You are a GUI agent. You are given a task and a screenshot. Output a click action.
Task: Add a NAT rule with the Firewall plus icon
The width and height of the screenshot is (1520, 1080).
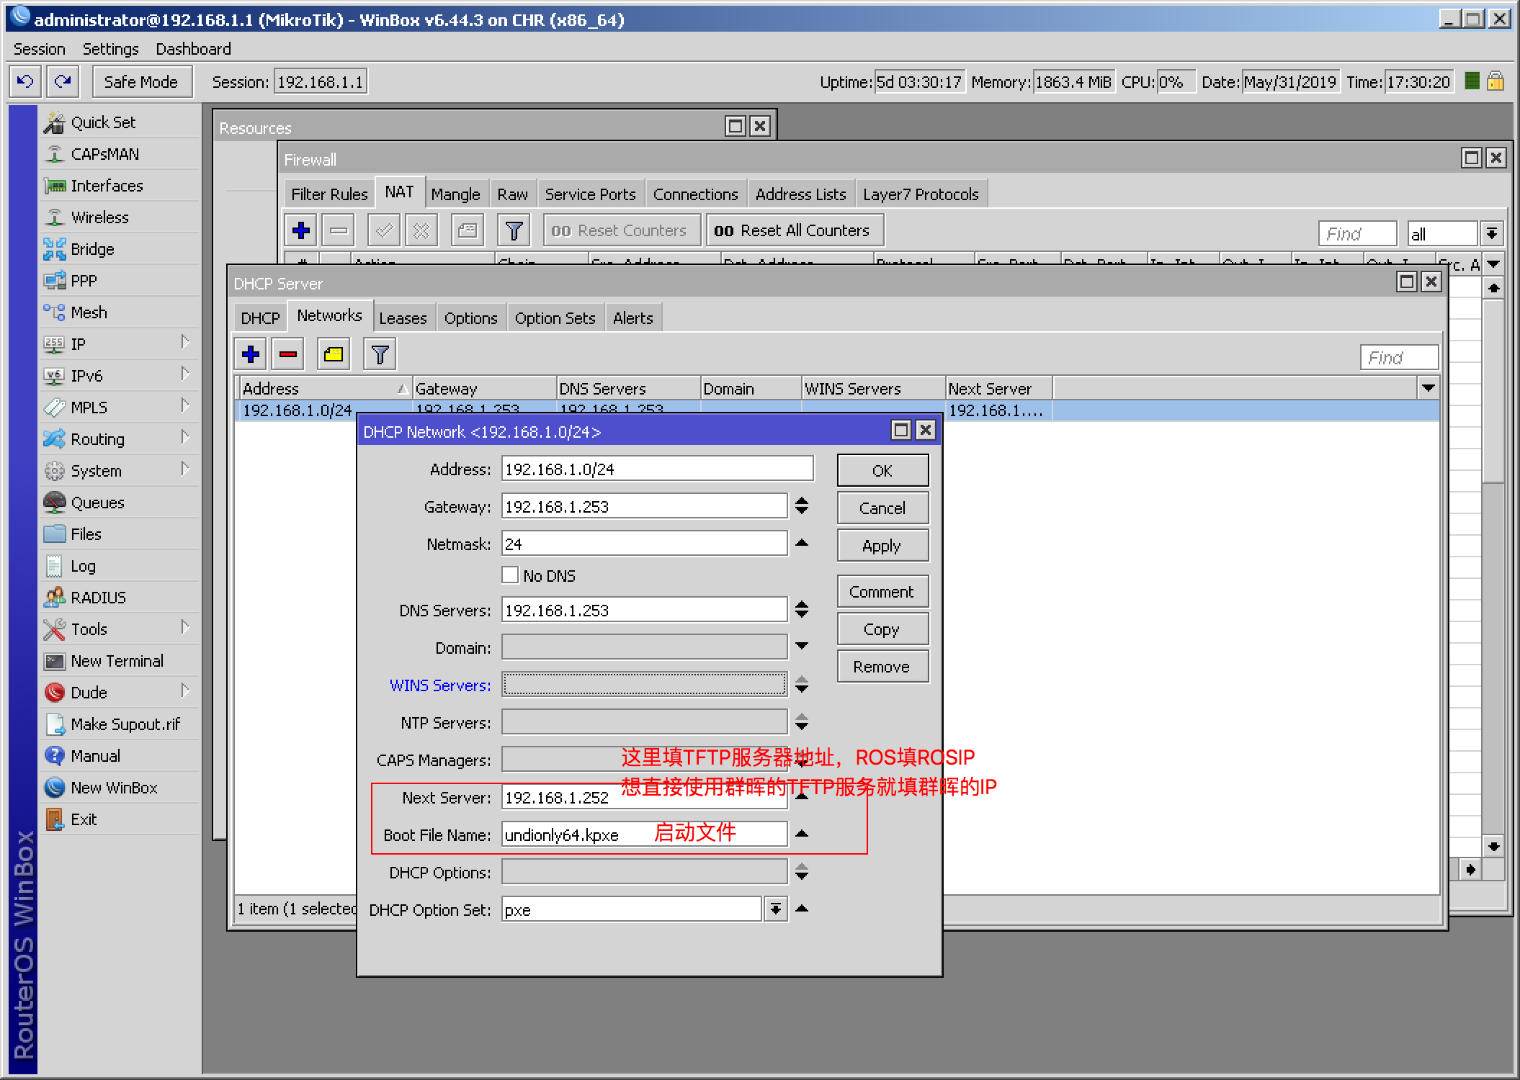click(x=301, y=230)
